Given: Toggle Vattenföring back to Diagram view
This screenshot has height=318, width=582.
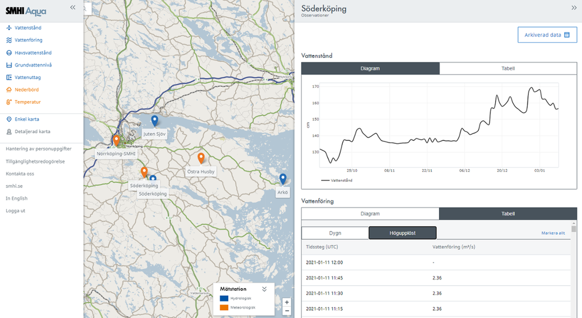Looking at the screenshot, I should pyautogui.click(x=370, y=214).
